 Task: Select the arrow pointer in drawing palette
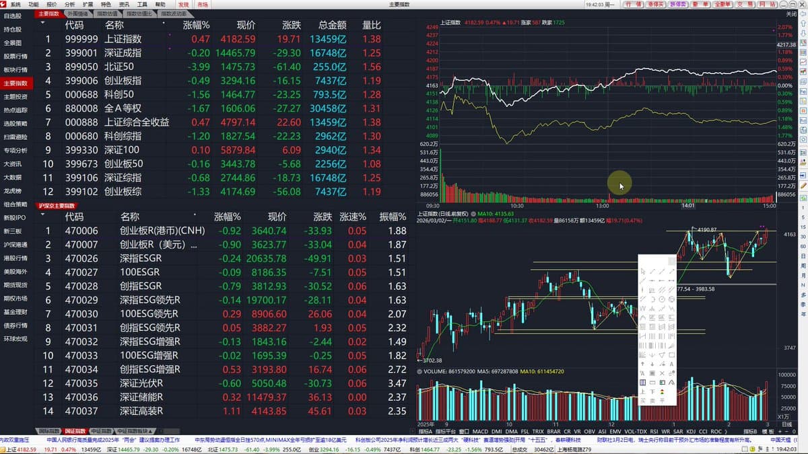[643, 271]
